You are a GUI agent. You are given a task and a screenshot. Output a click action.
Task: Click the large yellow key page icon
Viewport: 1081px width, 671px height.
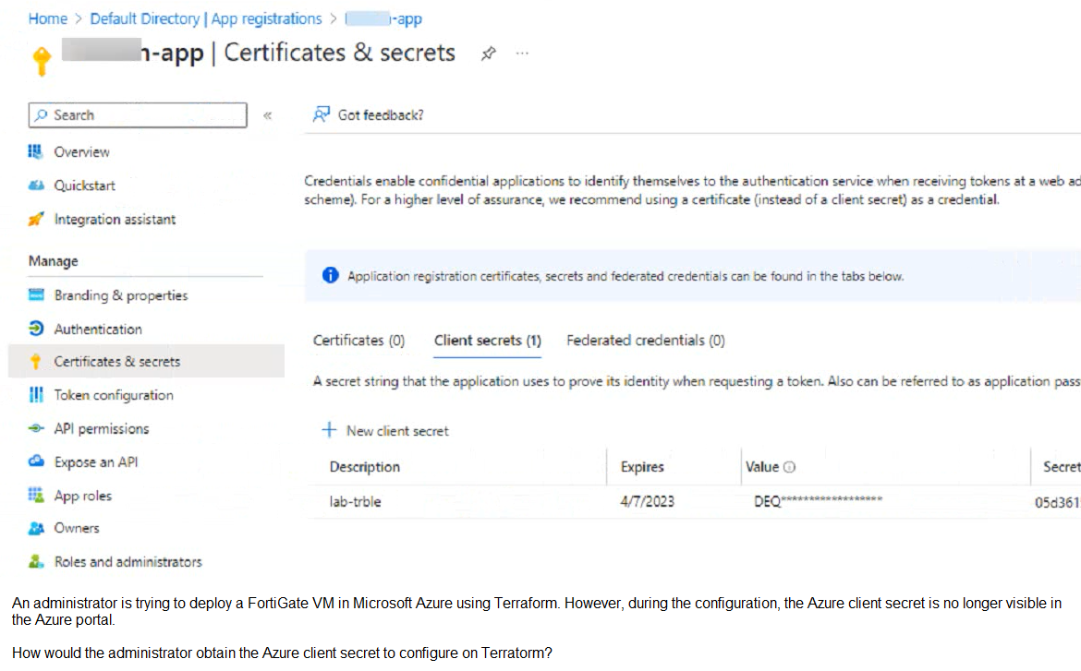click(x=42, y=61)
